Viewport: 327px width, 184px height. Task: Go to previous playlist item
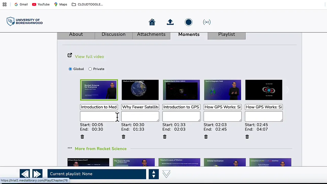click(25, 174)
